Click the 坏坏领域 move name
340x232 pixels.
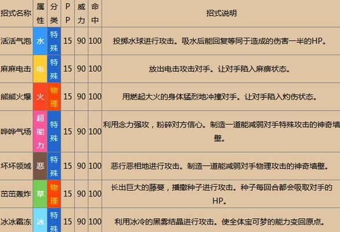pos(16,166)
